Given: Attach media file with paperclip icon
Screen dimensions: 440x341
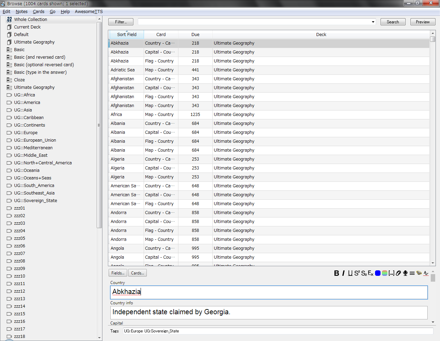Looking at the screenshot, I should (x=398, y=273).
